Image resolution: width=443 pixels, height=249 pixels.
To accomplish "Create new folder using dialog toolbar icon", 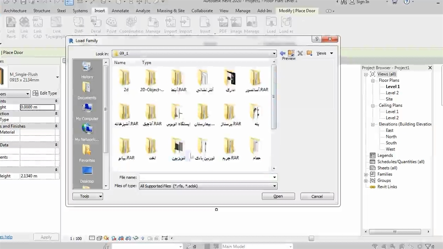I will [309, 53].
